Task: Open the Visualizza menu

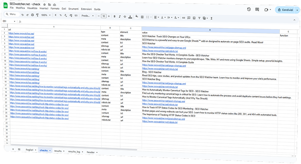Action: [x=32, y=8]
